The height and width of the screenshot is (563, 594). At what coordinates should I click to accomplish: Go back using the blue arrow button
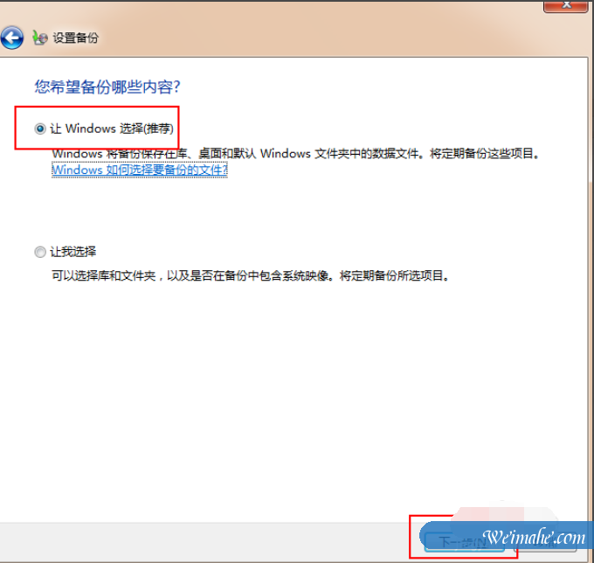[x=11, y=38]
